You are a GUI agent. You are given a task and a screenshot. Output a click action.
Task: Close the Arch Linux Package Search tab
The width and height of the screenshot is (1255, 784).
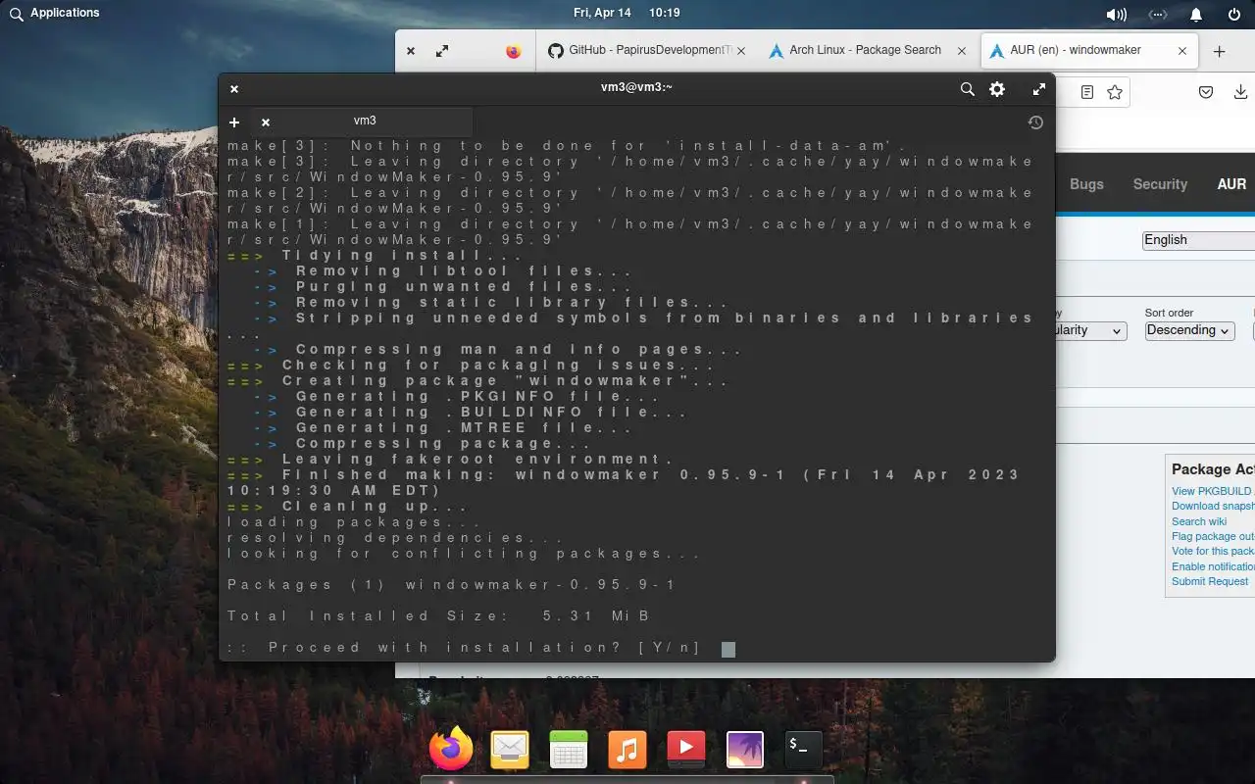962,51
